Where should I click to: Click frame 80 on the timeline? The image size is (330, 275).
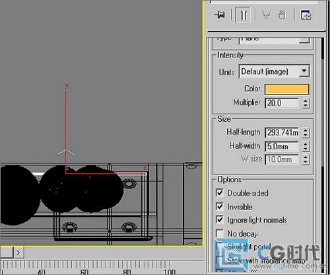[127, 272]
